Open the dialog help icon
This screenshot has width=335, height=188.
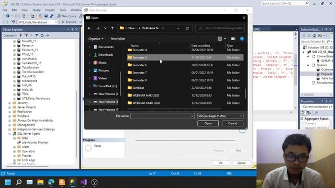coord(242,39)
